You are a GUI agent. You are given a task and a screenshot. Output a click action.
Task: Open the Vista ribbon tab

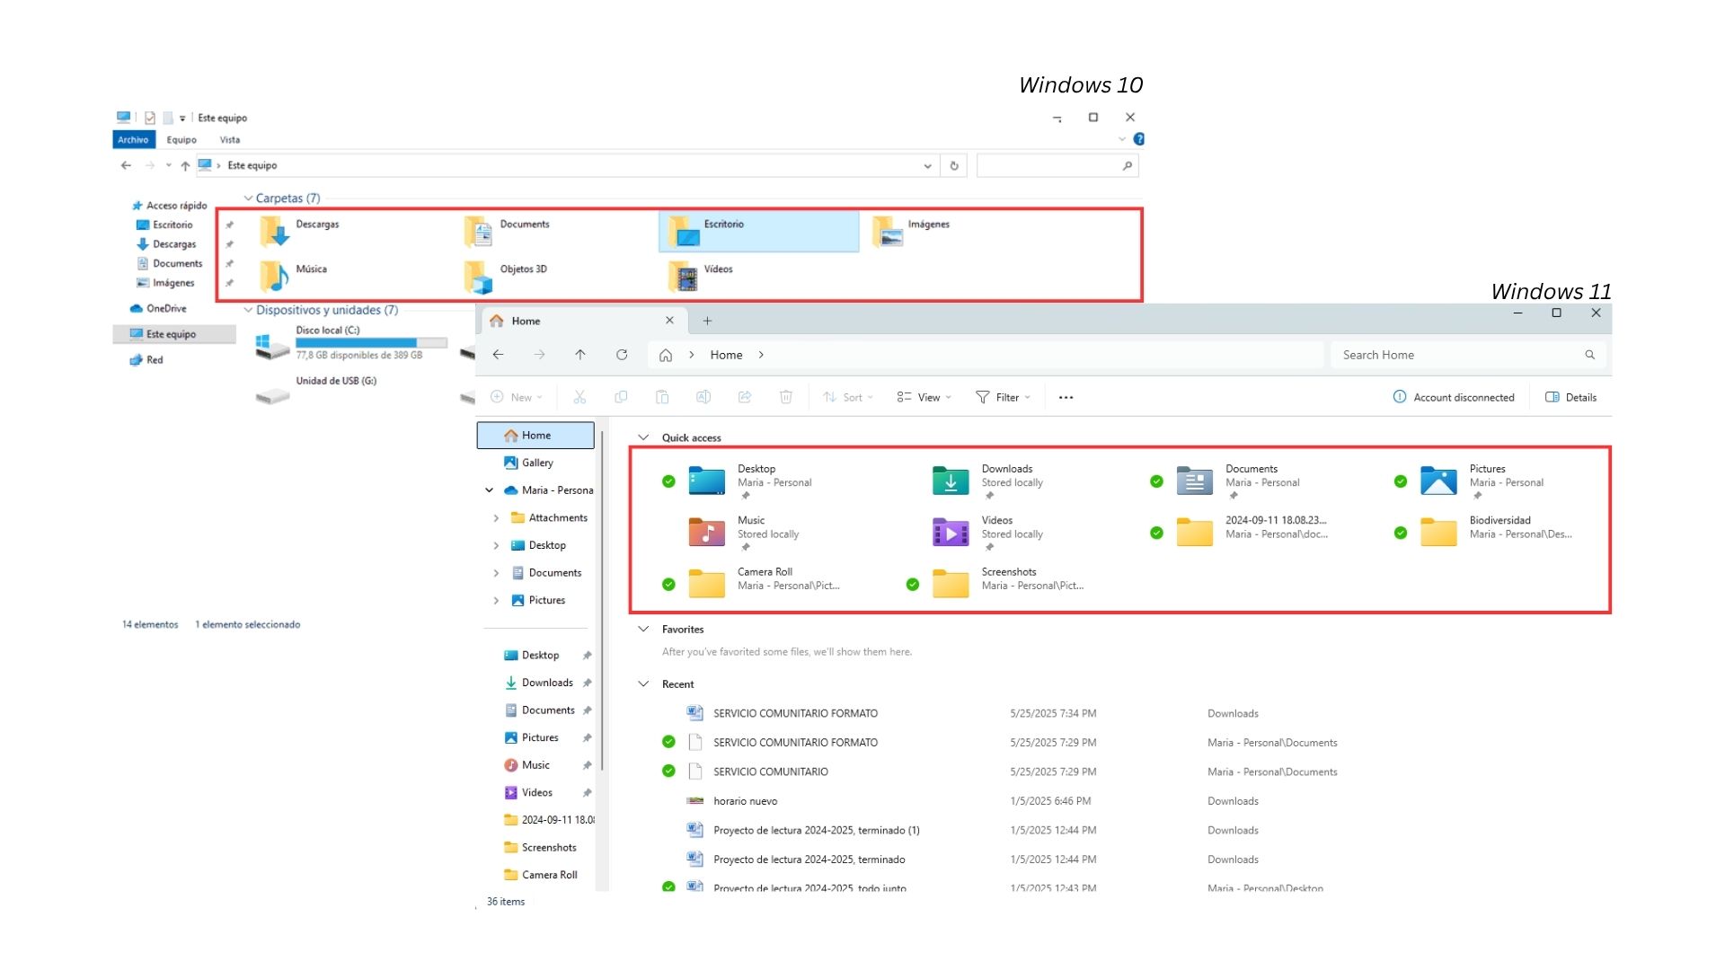(x=230, y=140)
